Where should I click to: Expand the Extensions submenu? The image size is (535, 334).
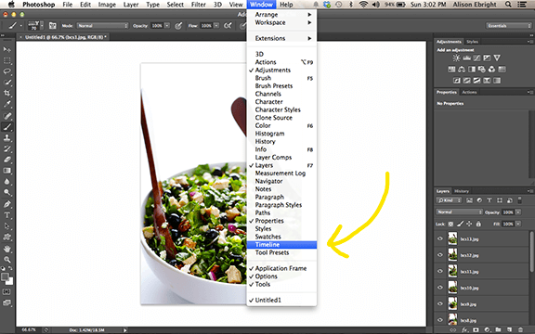click(281, 38)
